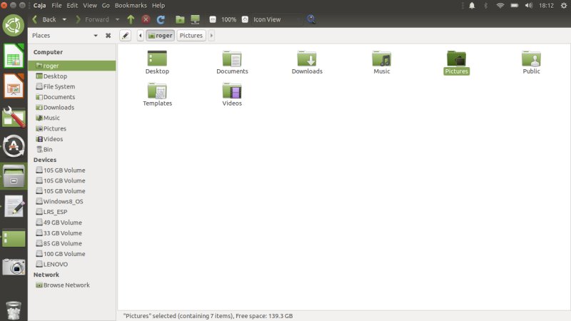Open the Back history dropdown arrow

pyautogui.click(x=64, y=19)
